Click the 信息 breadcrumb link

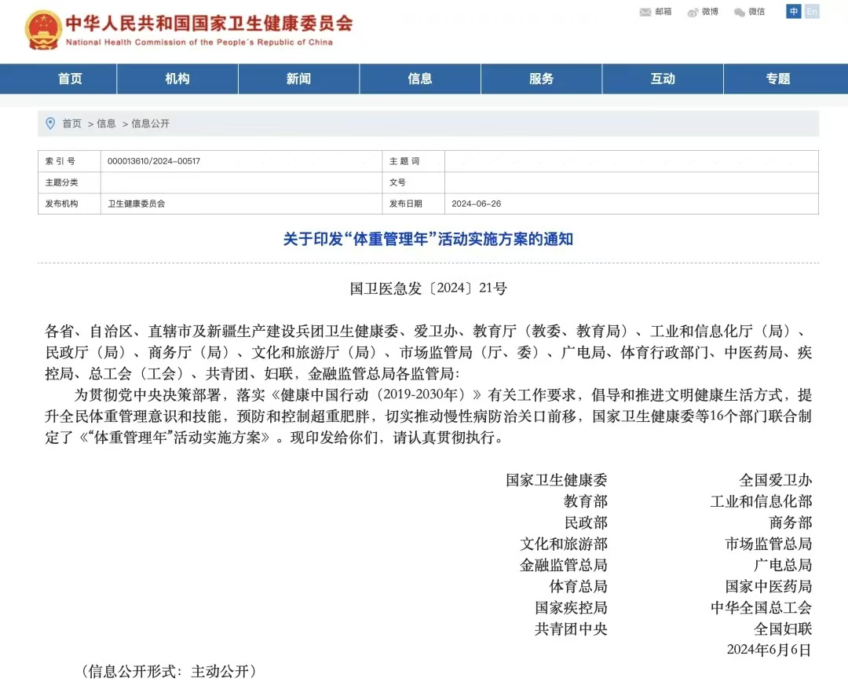pyautogui.click(x=106, y=123)
